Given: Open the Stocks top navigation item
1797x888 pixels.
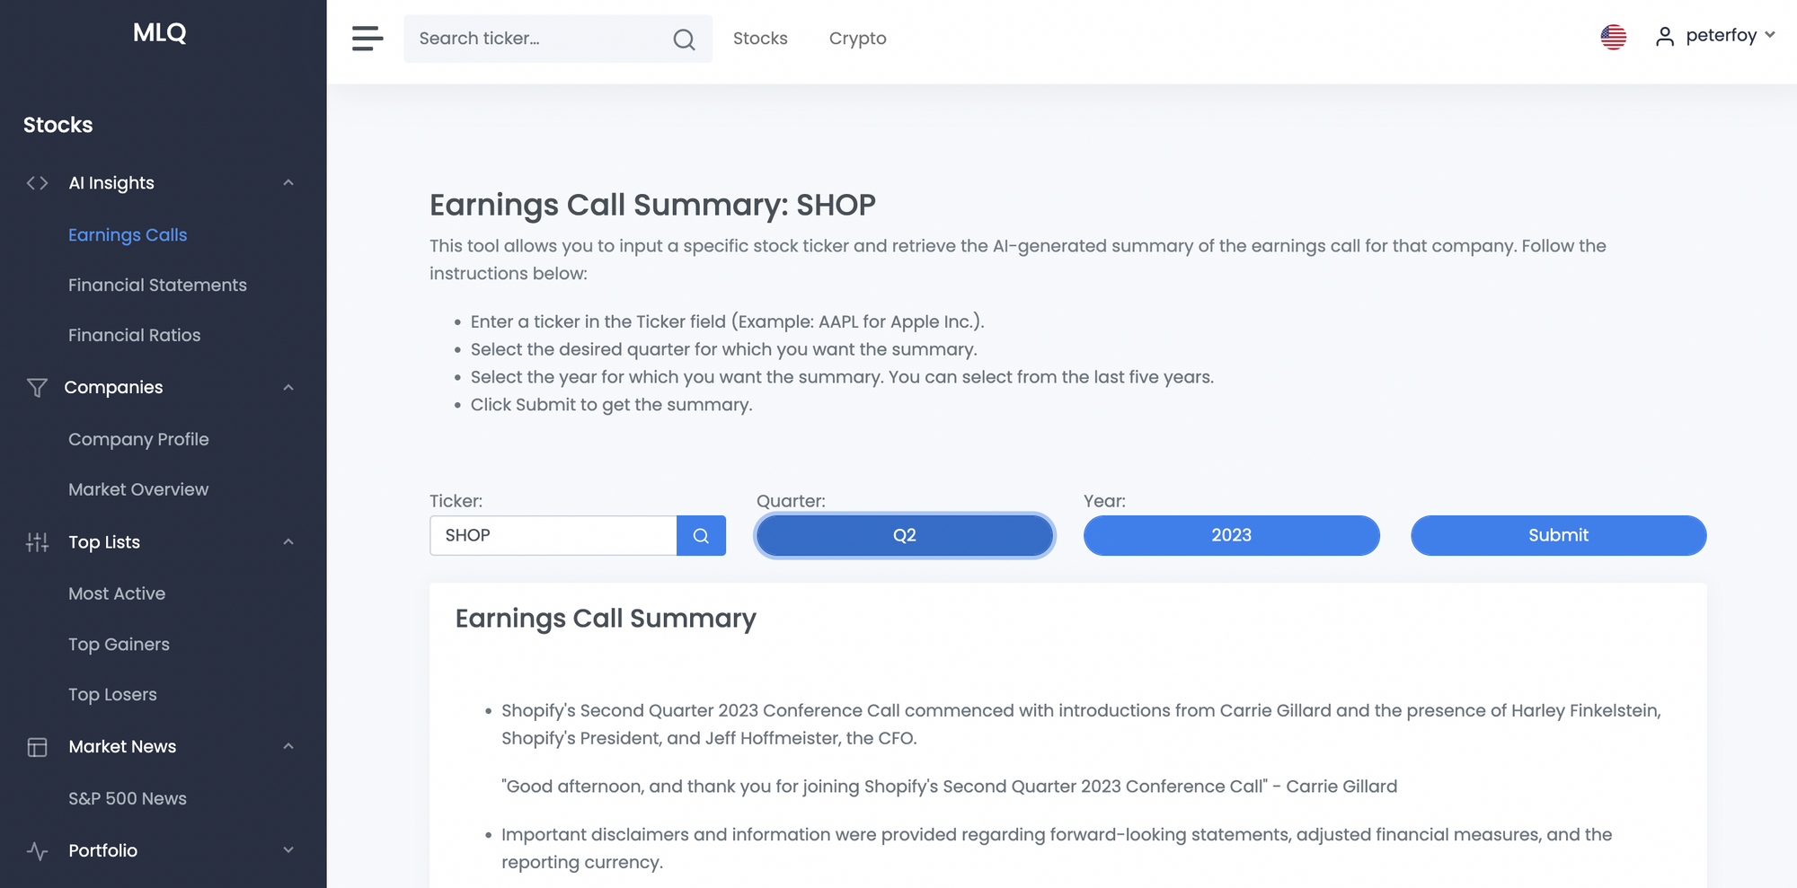Looking at the screenshot, I should tap(760, 39).
